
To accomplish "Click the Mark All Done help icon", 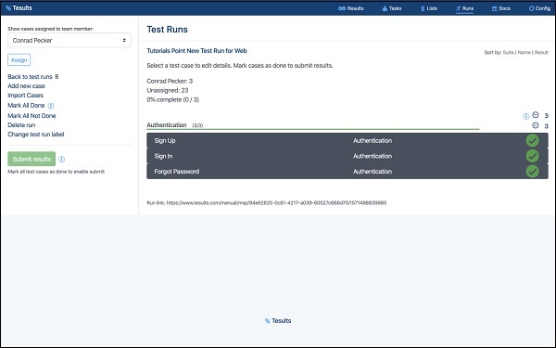I will (51, 106).
